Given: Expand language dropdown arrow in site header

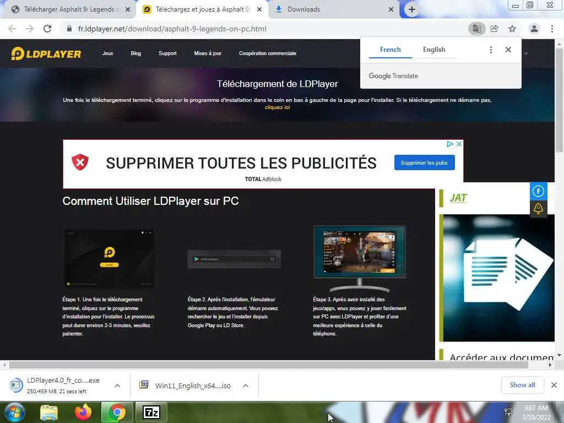Looking at the screenshot, I should (x=526, y=53).
